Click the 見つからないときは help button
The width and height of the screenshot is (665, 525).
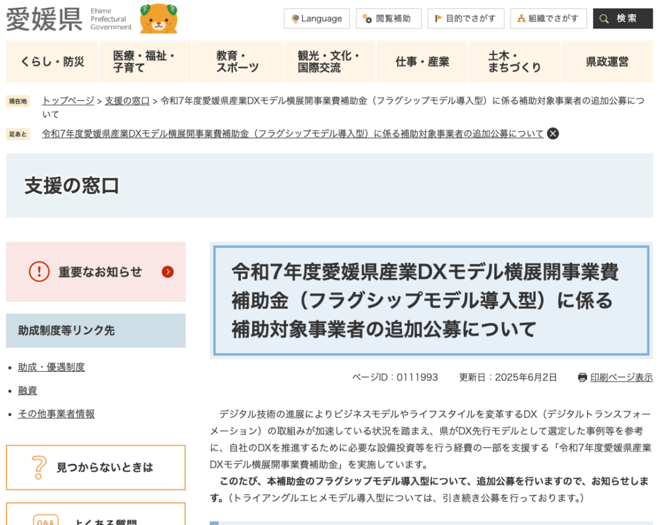95,467
